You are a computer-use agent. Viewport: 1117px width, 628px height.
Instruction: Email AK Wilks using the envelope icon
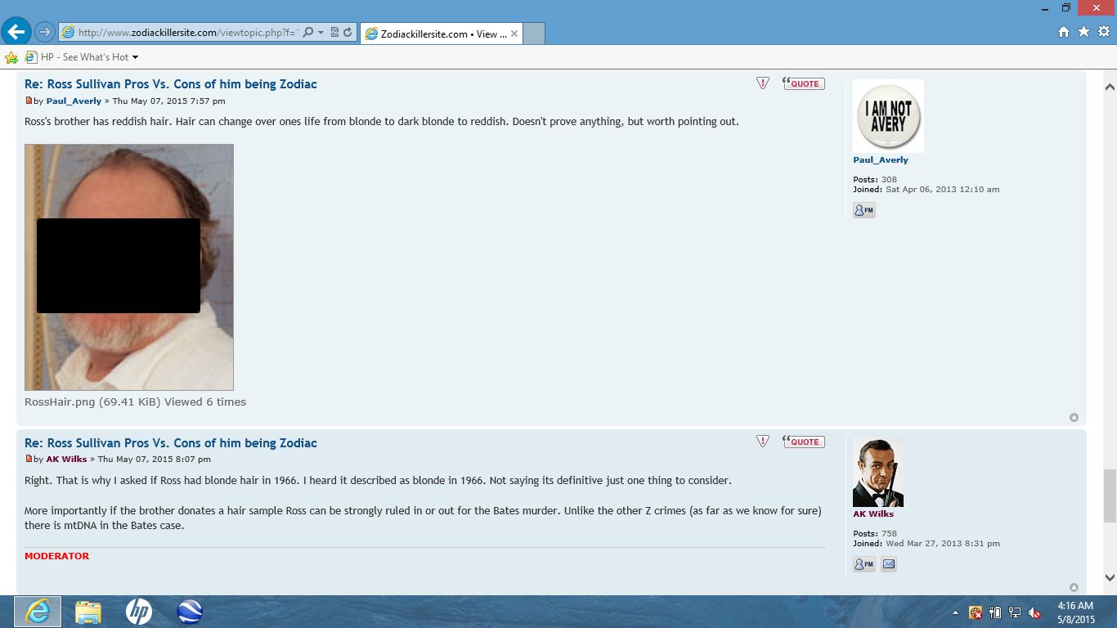(x=889, y=564)
